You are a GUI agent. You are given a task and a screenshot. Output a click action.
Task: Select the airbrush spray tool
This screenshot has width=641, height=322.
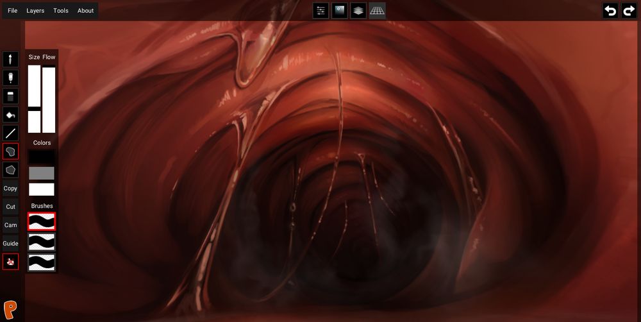coord(10,78)
